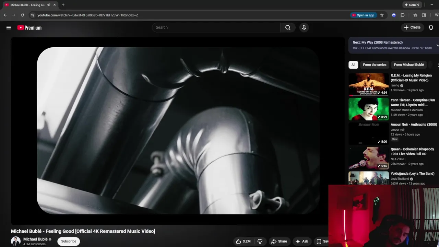Open media controls music-note icon

point(437,15)
